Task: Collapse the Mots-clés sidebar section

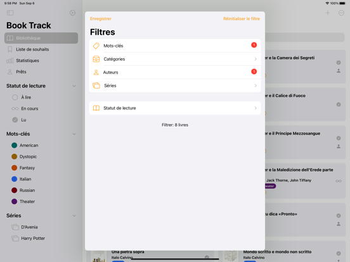Action: (74, 134)
